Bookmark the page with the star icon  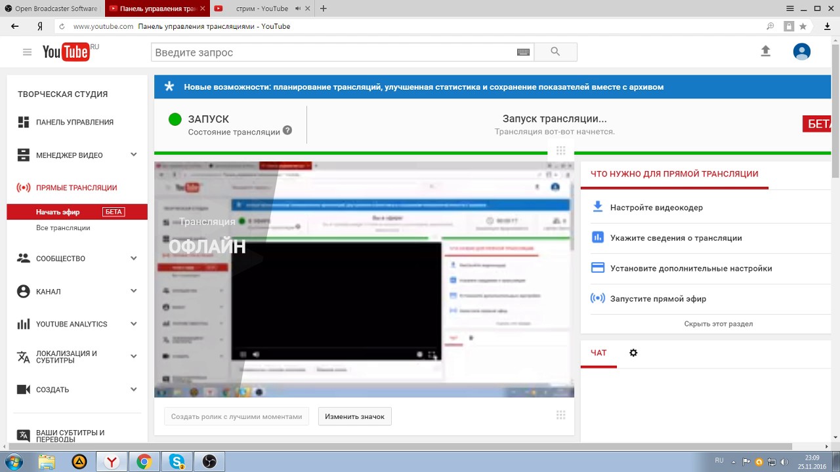pyautogui.click(x=803, y=26)
